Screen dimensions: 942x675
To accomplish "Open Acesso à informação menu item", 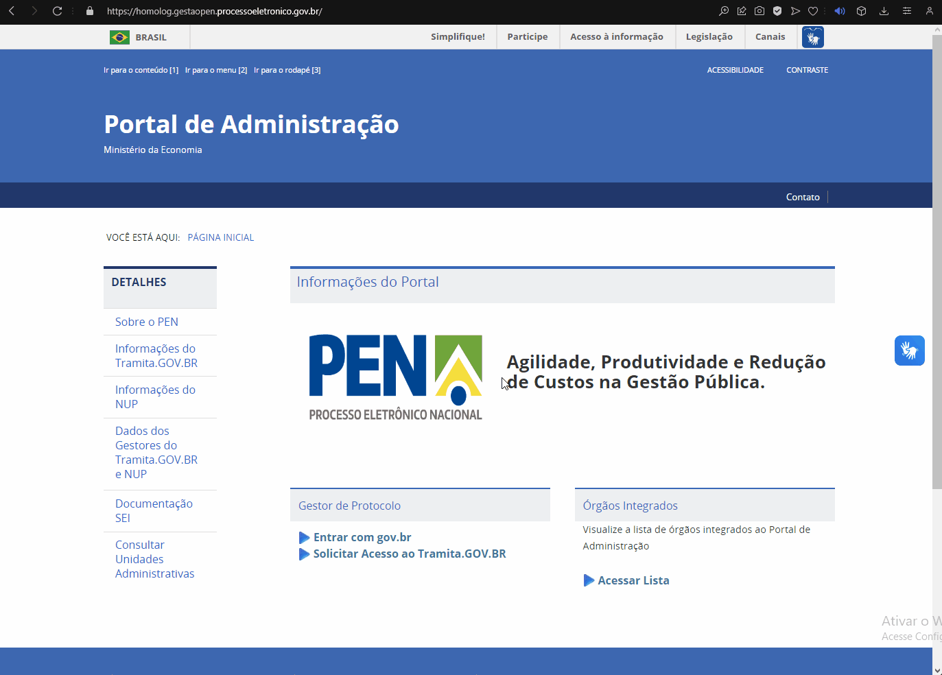I will click(617, 37).
